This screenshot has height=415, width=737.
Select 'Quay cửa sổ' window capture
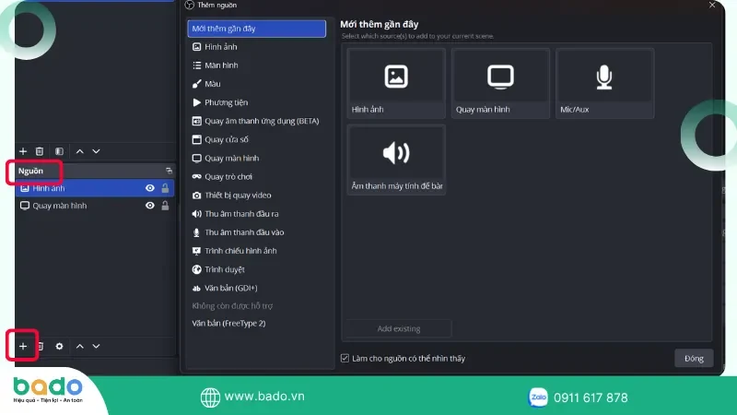pyautogui.click(x=256, y=140)
